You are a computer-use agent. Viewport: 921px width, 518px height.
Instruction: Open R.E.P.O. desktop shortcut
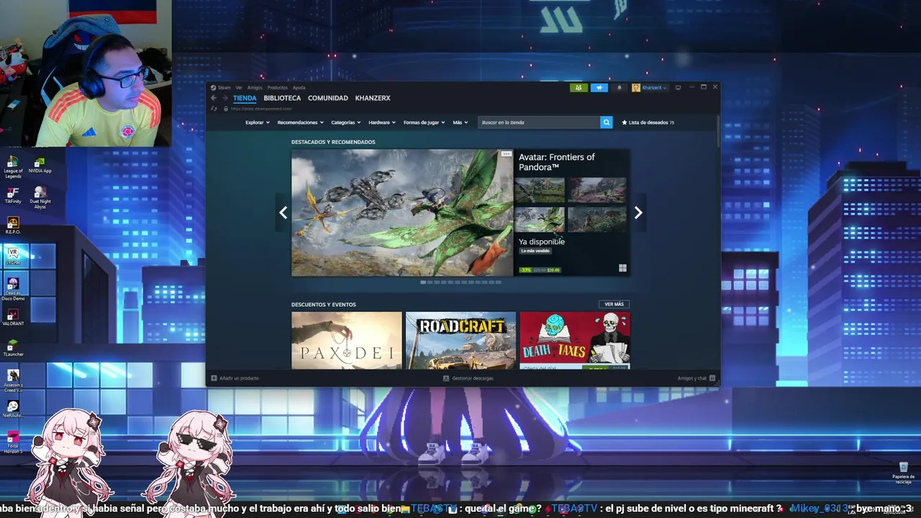tap(13, 225)
